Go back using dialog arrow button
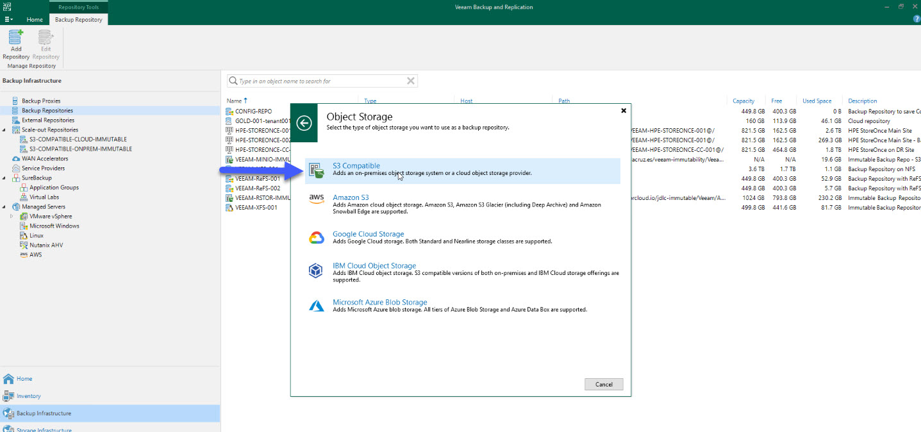 pos(304,123)
